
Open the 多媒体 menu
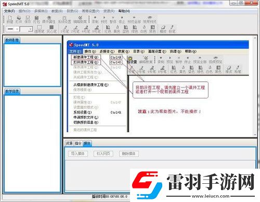(41, 11)
